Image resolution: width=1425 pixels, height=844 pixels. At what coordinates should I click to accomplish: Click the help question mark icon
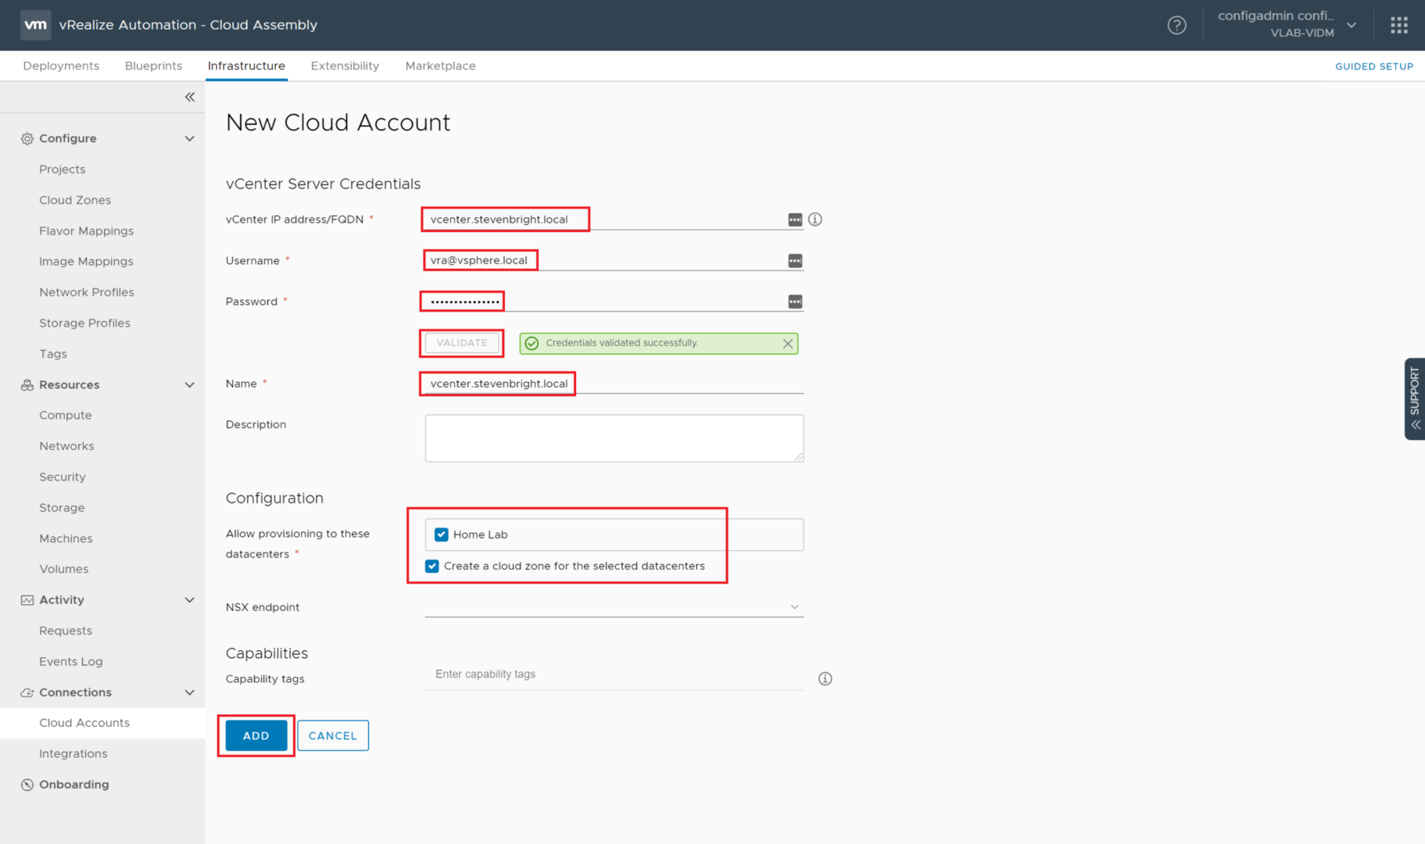(1176, 25)
